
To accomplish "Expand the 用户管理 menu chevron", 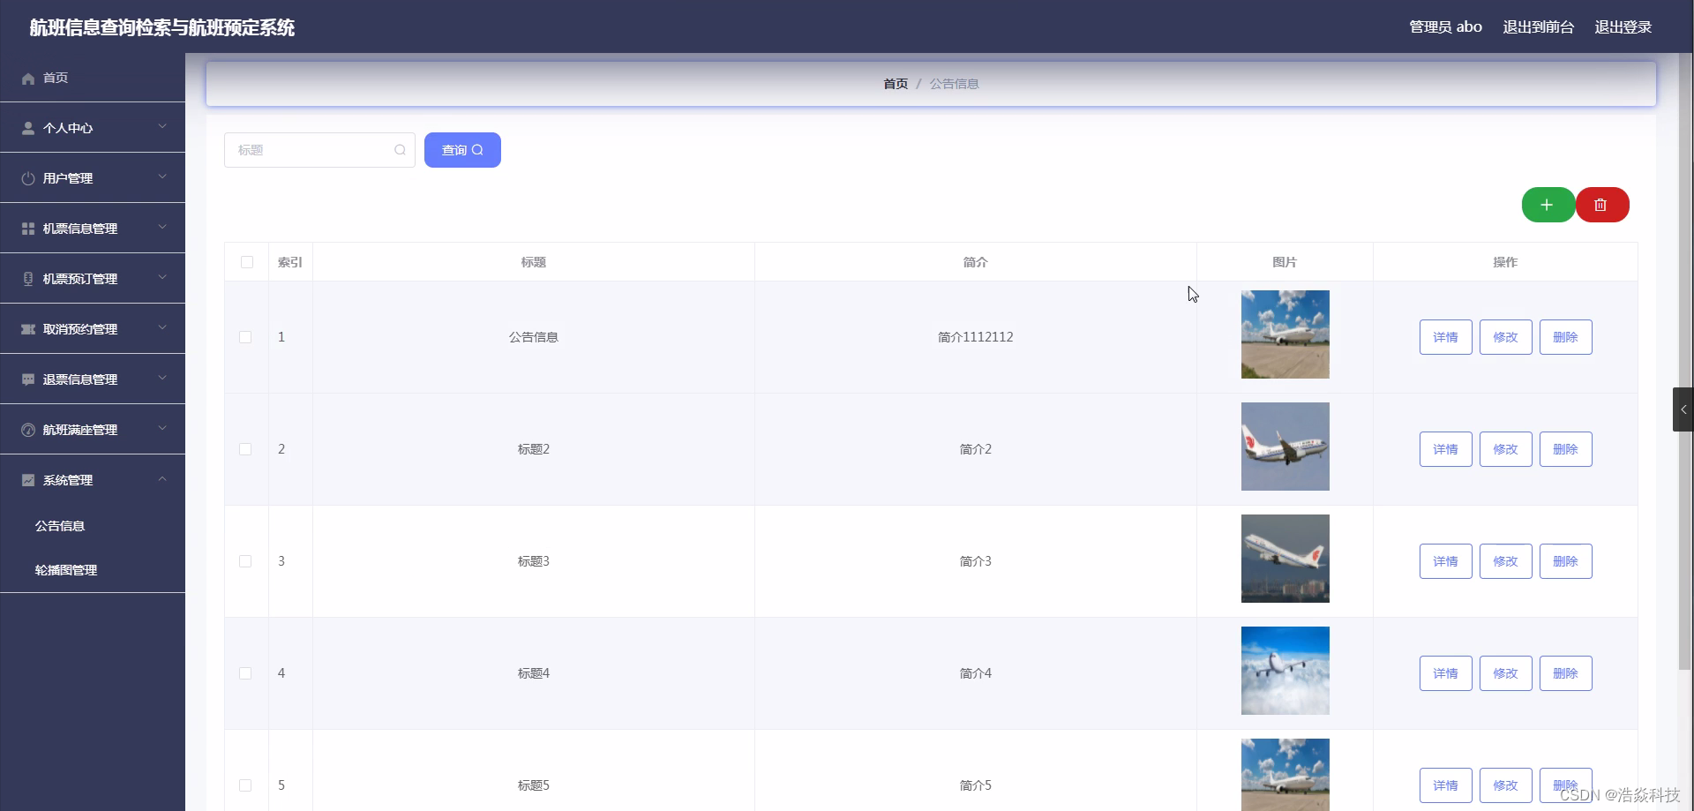I will (162, 177).
